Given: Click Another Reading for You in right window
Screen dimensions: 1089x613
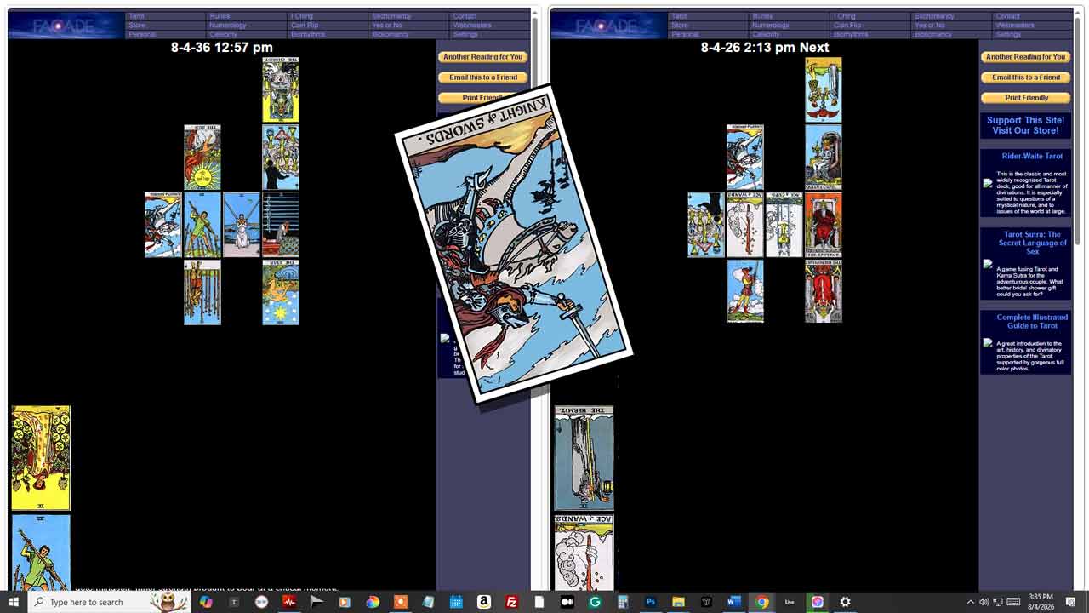Looking at the screenshot, I should (1025, 57).
